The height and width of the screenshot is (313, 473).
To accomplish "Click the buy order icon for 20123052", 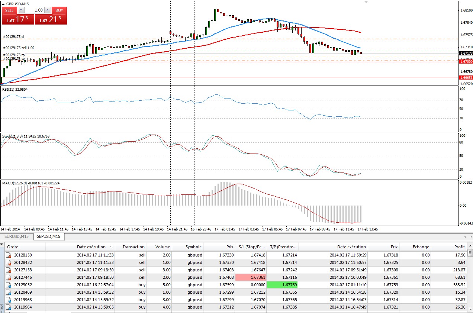I will coord(9,285).
